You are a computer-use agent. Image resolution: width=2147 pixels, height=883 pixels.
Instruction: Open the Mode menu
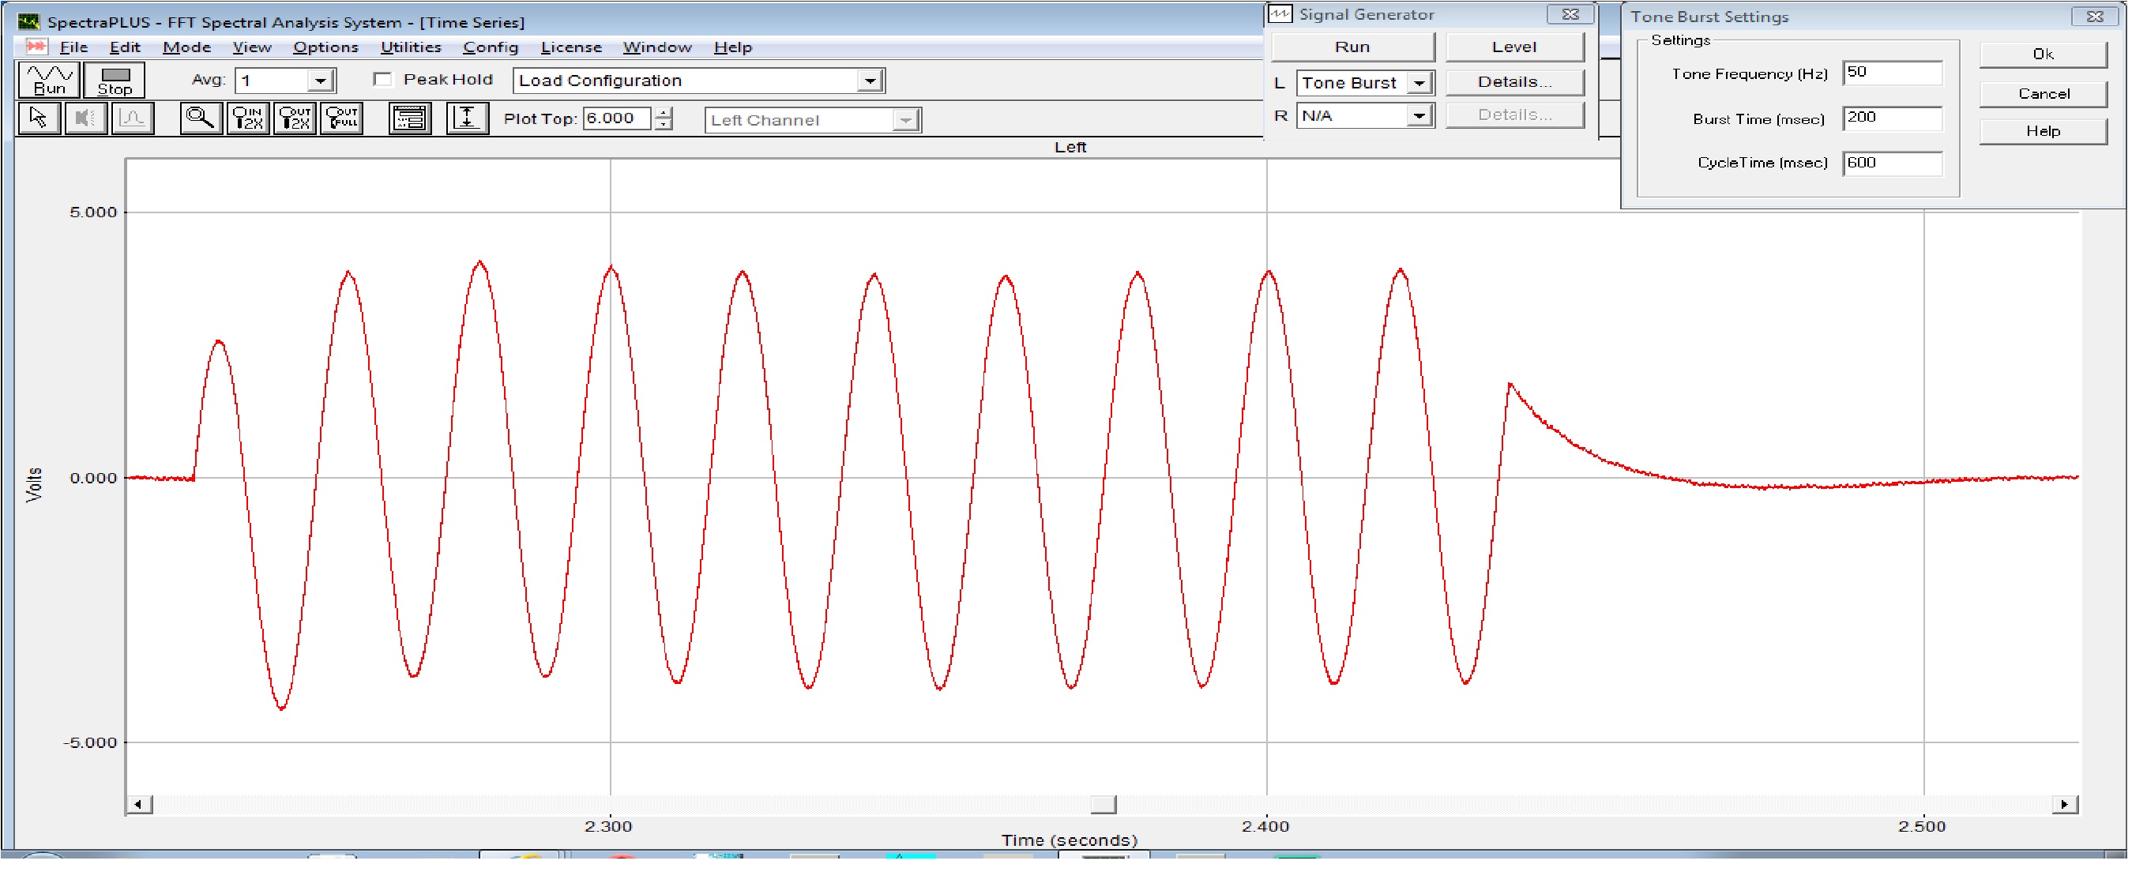tap(186, 47)
